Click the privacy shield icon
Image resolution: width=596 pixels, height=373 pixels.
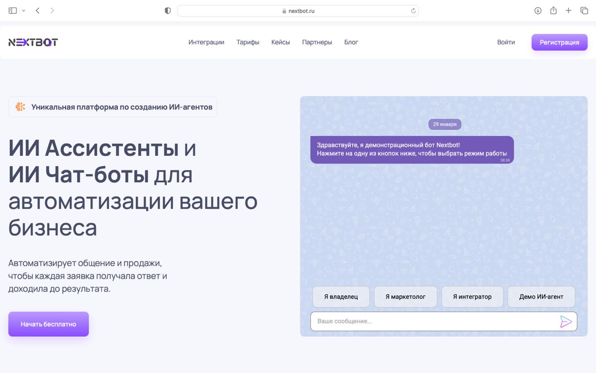click(167, 10)
